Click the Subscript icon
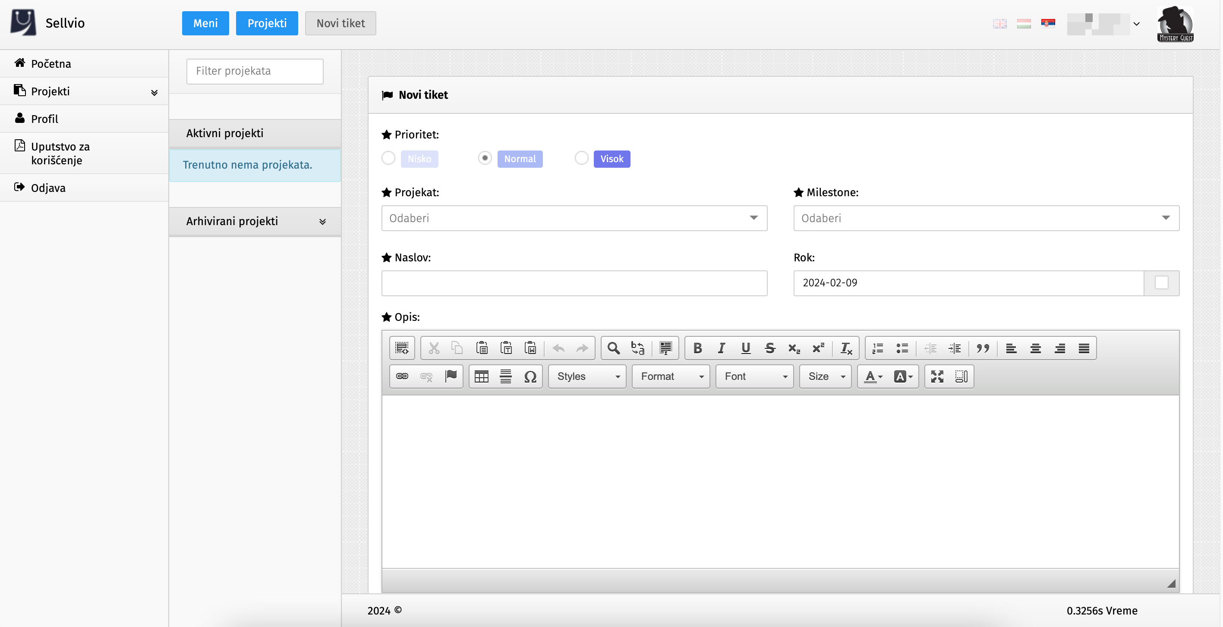This screenshot has width=1223, height=627. tap(794, 348)
